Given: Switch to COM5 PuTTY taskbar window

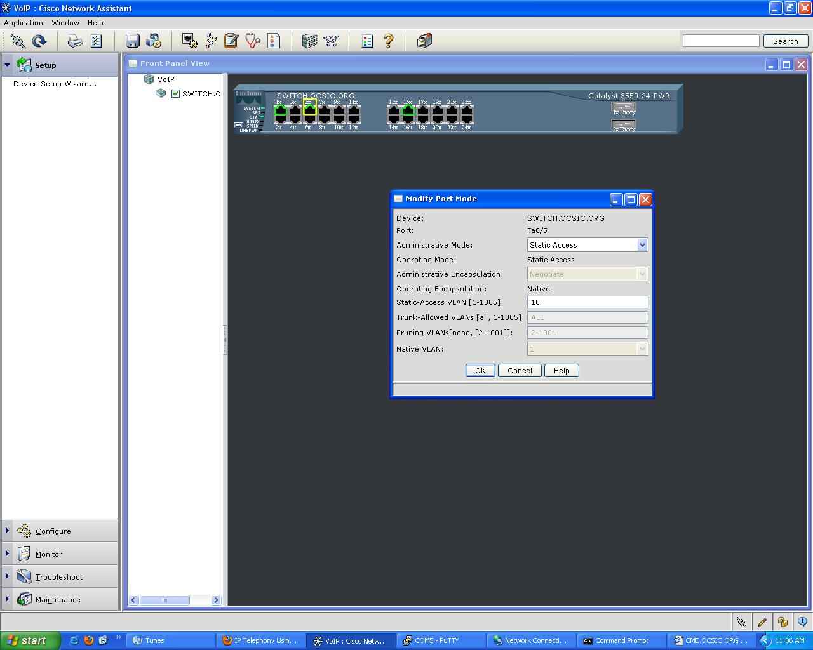Looking at the screenshot, I should coord(441,640).
